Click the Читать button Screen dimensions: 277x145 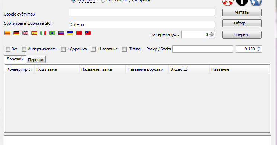tap(242, 12)
